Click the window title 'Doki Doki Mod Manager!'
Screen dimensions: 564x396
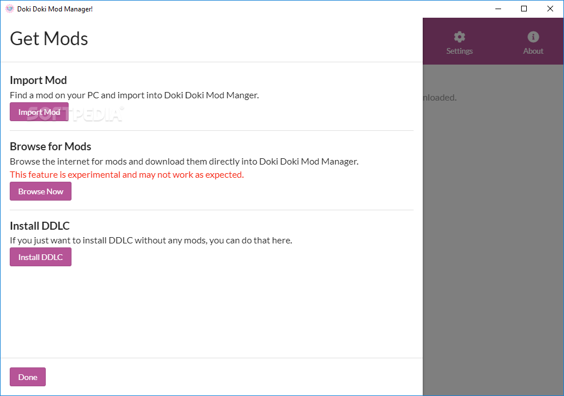(55, 9)
